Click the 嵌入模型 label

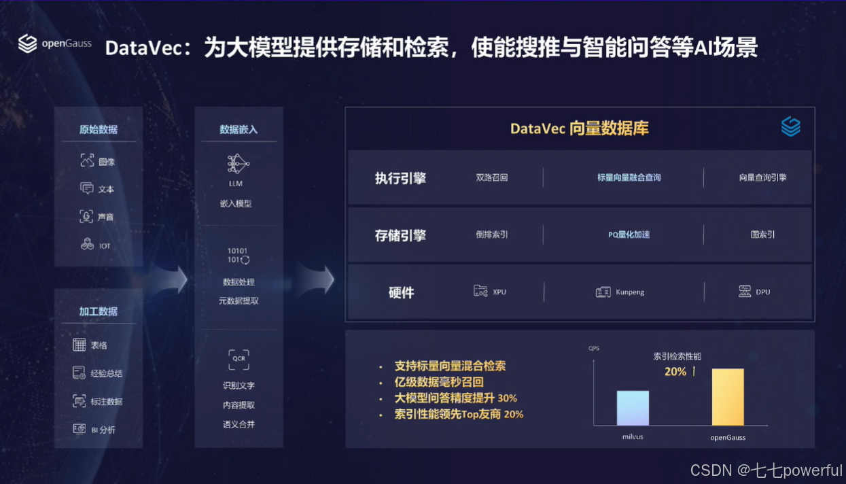[x=236, y=203]
